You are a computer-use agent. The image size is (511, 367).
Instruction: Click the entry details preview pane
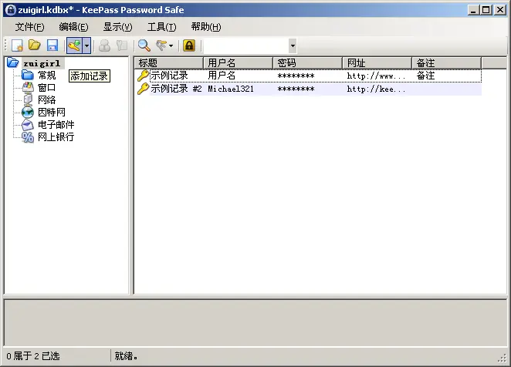(255, 323)
